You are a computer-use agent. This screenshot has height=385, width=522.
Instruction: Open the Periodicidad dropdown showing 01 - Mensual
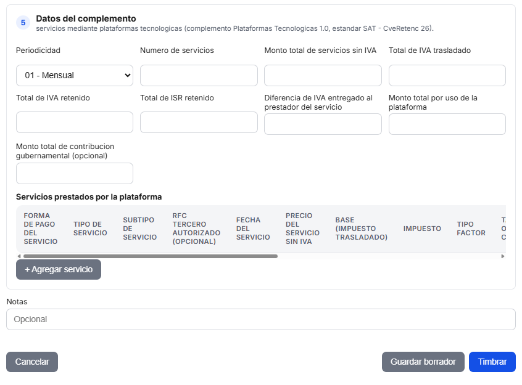[x=75, y=76]
